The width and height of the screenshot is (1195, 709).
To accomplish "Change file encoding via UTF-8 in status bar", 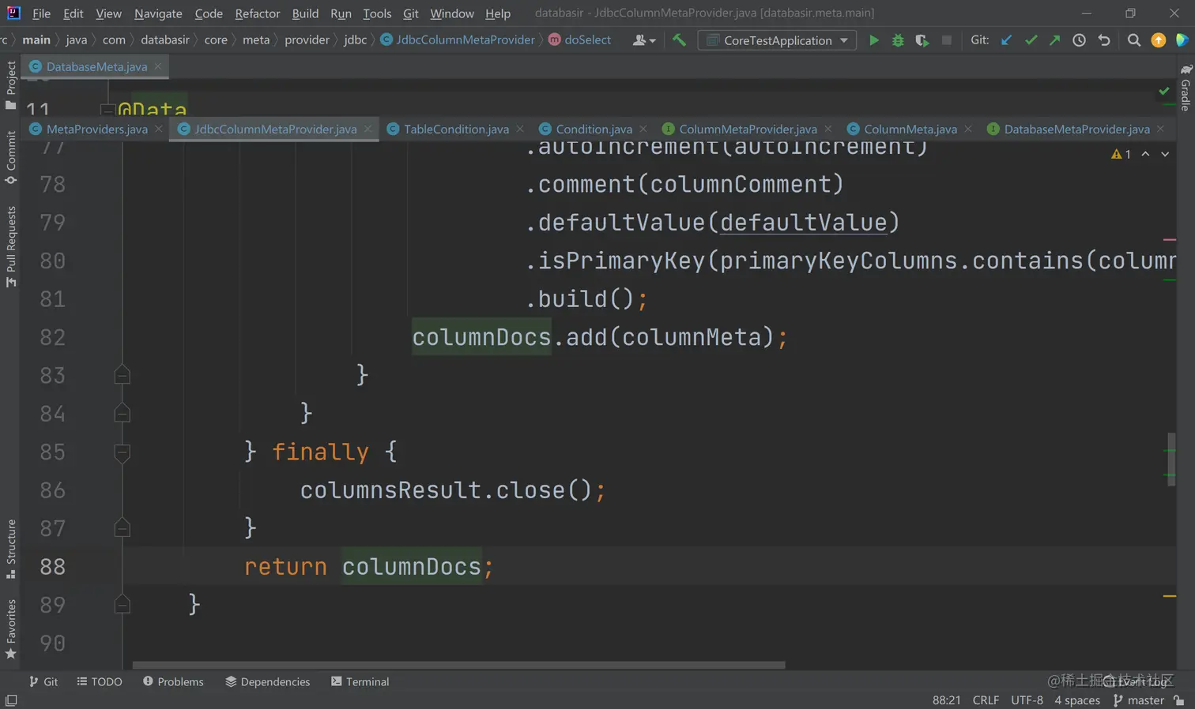I will [x=1027, y=700].
